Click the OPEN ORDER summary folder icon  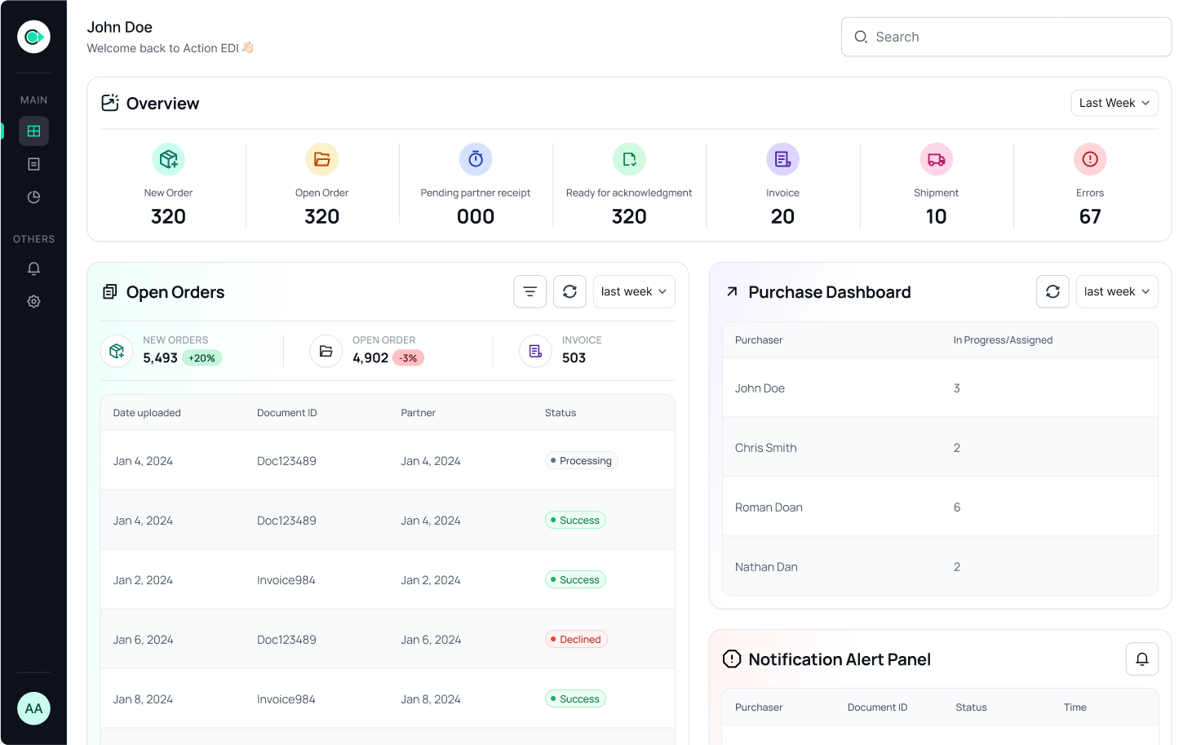326,351
